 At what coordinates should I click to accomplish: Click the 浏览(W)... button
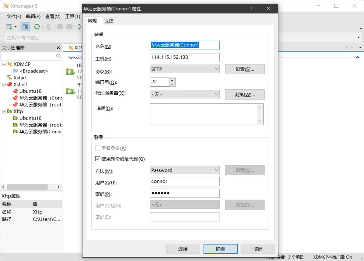[245, 95]
